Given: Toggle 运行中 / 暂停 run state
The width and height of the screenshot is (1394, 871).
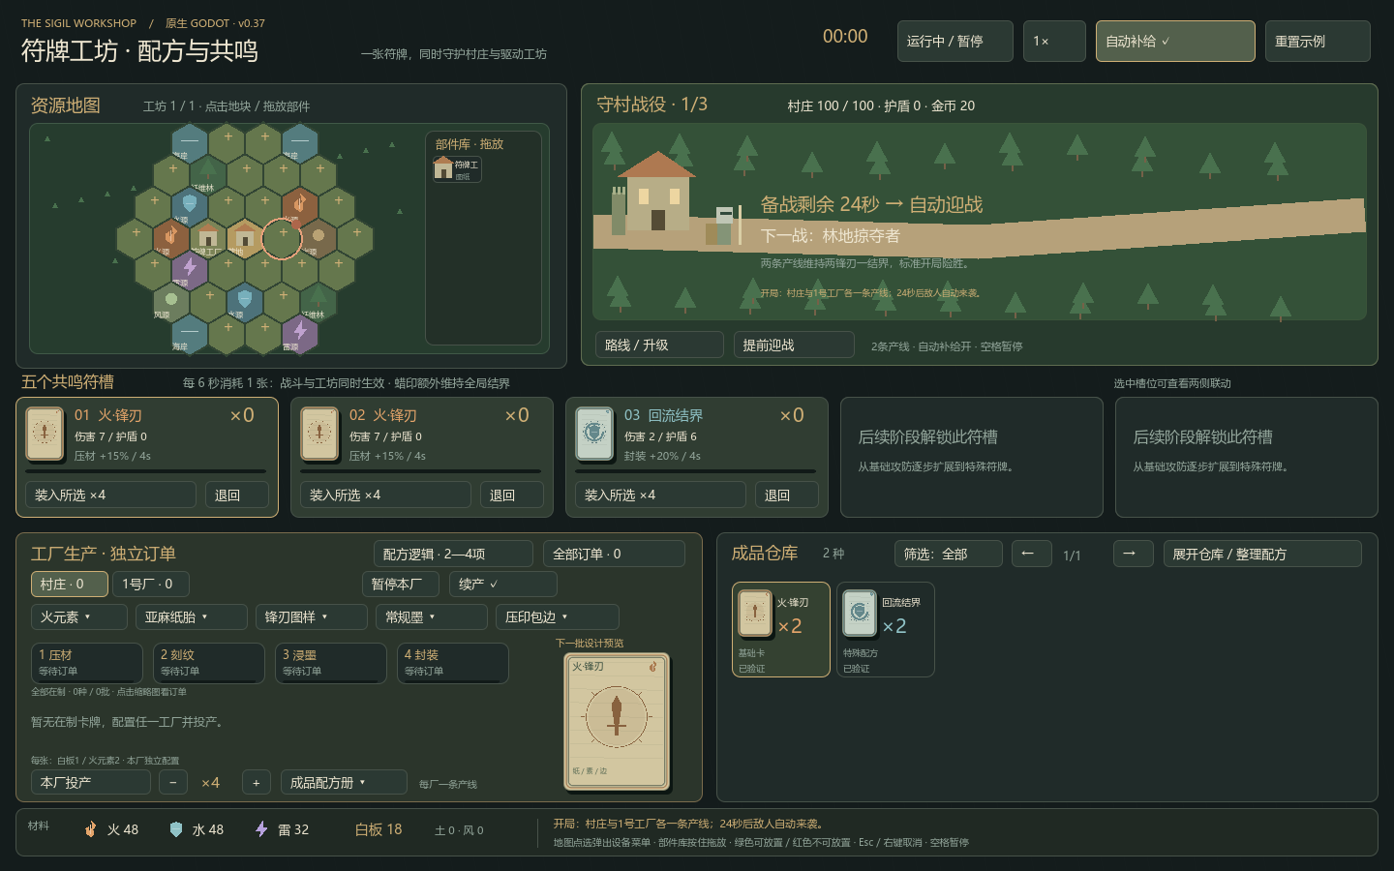Looking at the screenshot, I should [955, 42].
